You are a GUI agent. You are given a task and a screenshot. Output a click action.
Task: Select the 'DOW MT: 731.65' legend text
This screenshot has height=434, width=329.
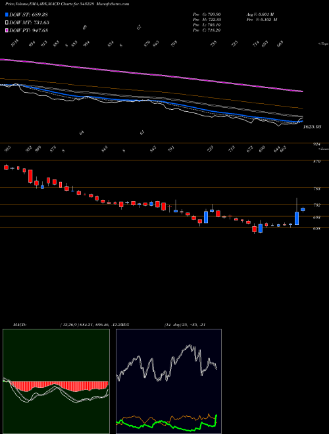coord(29,22)
